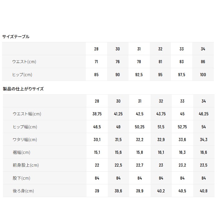Click size 31 header in the lower table
Screen dimensions: 218x218
coord(140,101)
